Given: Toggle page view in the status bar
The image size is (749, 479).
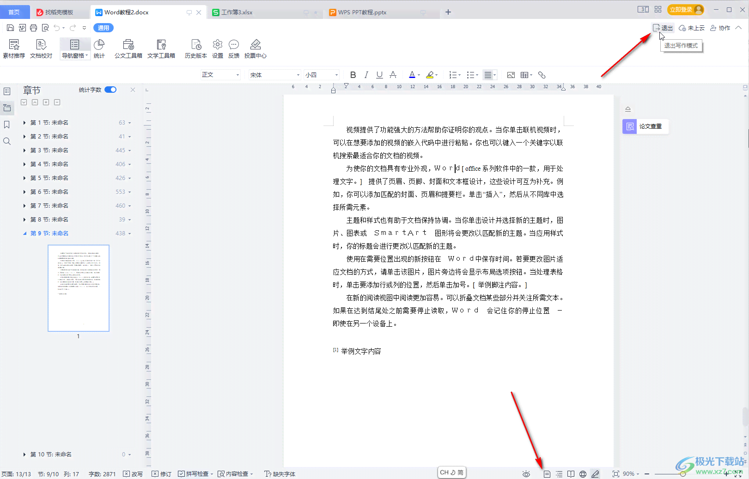Looking at the screenshot, I should (x=547, y=474).
